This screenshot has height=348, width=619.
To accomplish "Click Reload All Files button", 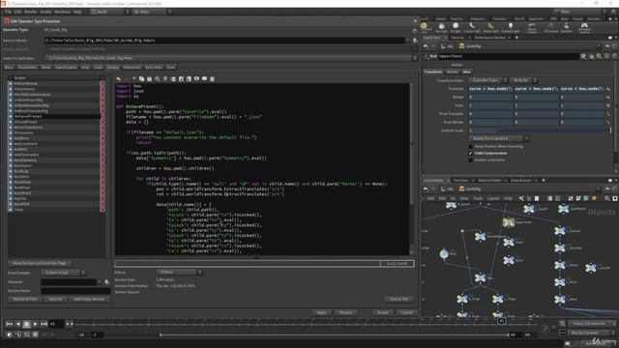I will coord(25,299).
